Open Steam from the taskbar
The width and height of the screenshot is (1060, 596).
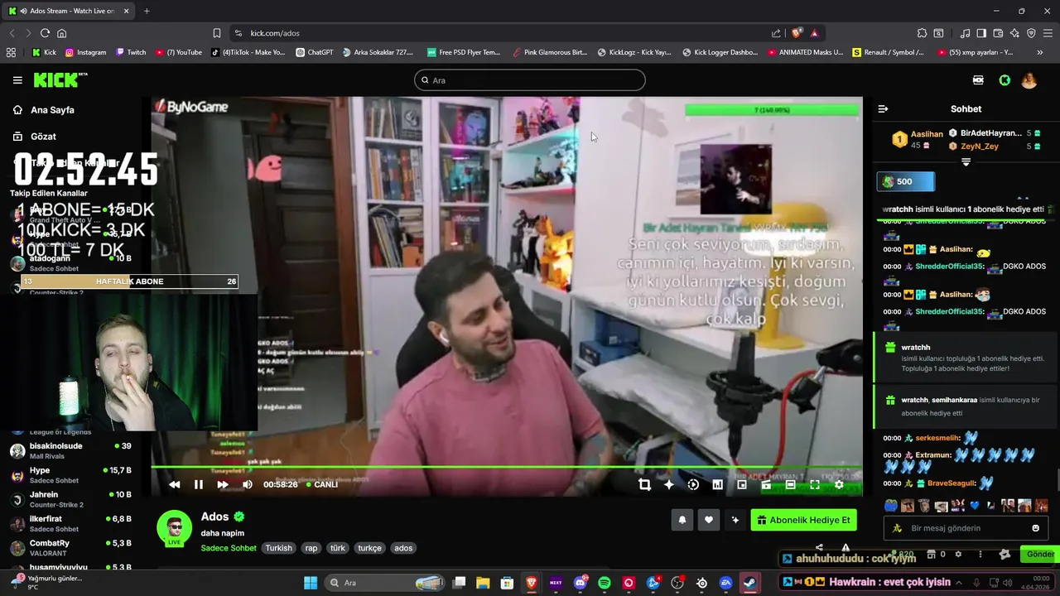point(750,583)
